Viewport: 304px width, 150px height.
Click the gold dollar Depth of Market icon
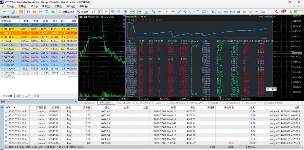(x=21, y=12)
